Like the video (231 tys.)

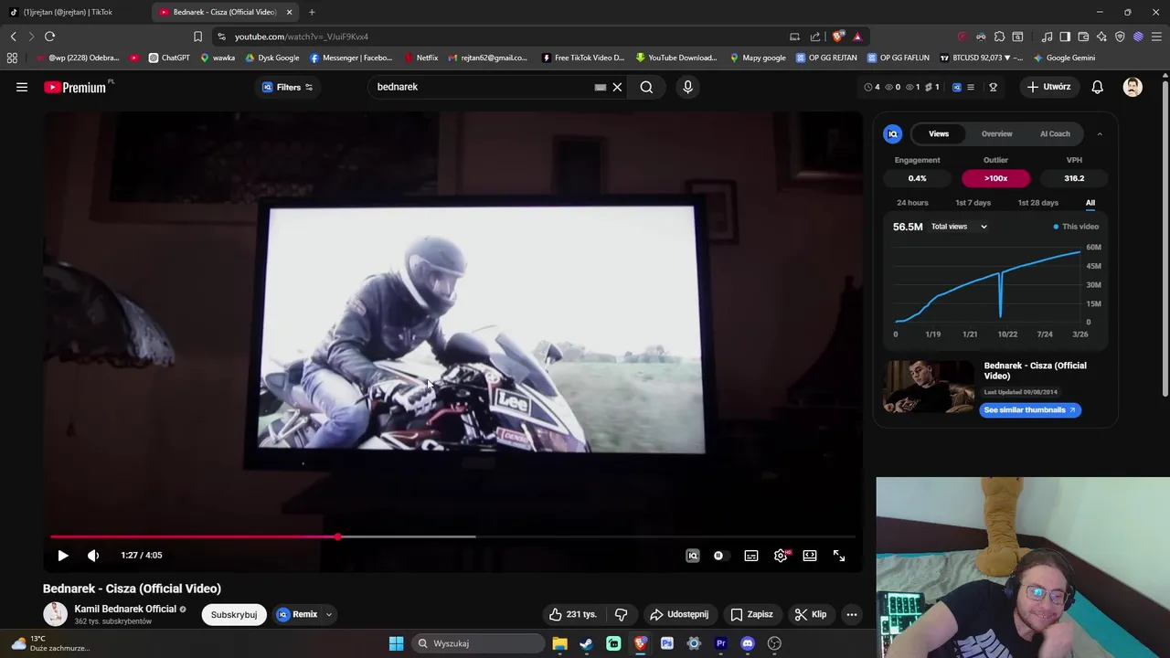pos(573,614)
